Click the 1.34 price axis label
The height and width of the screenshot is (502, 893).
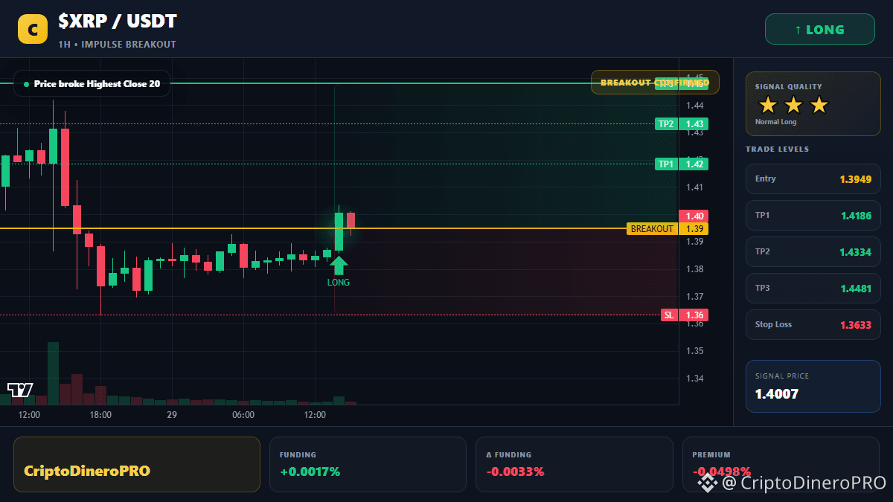point(695,379)
